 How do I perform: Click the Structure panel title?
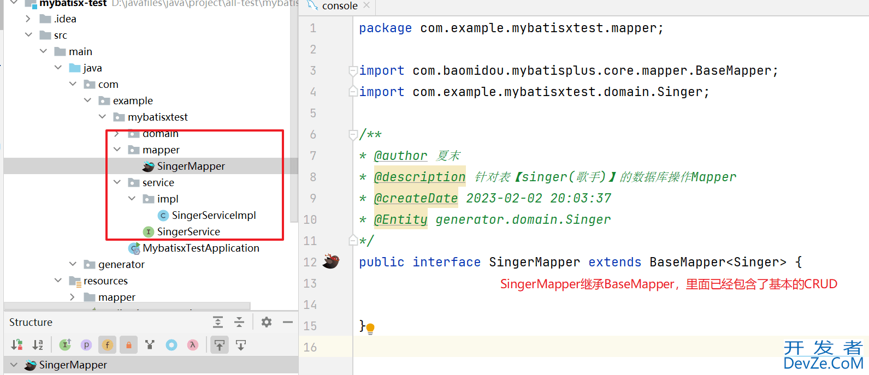(x=31, y=322)
